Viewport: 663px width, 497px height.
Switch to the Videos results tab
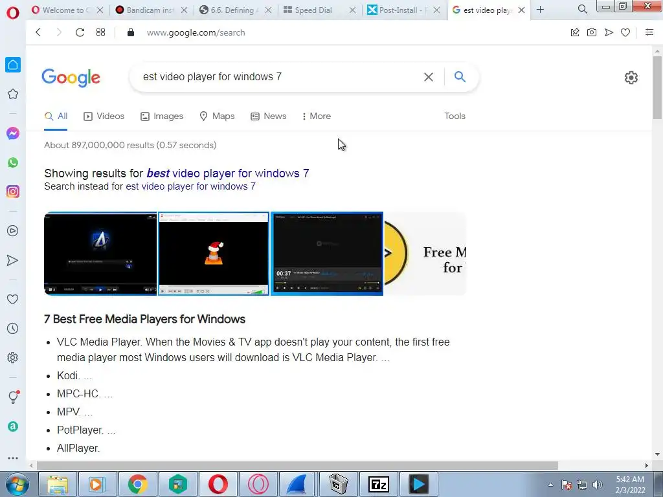tap(104, 116)
